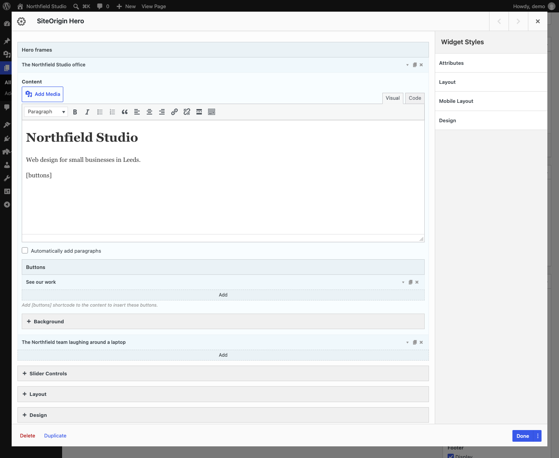The image size is (559, 458).
Task: Open Tools in the WordPress sidebar
Action: tap(7, 178)
